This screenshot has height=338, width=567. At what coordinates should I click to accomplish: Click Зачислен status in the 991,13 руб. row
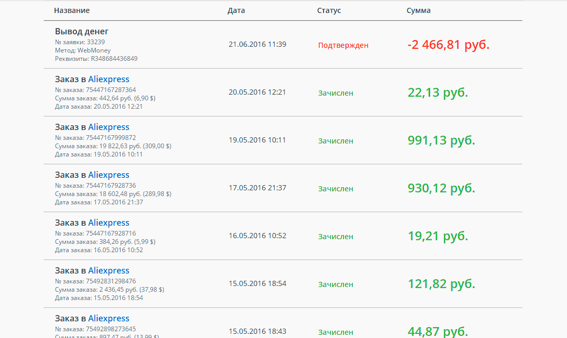pos(336,141)
